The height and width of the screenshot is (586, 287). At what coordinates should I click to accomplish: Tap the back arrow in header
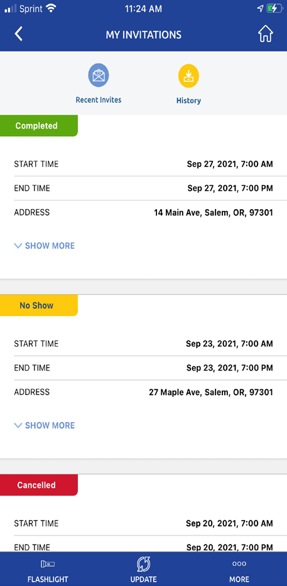[x=19, y=34]
